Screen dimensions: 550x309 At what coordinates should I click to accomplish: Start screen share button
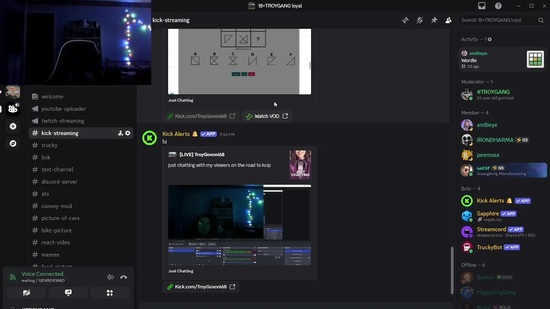coord(68,293)
